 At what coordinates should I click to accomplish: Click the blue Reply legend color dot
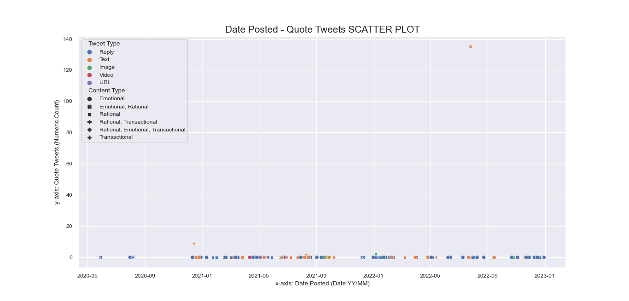tap(89, 52)
